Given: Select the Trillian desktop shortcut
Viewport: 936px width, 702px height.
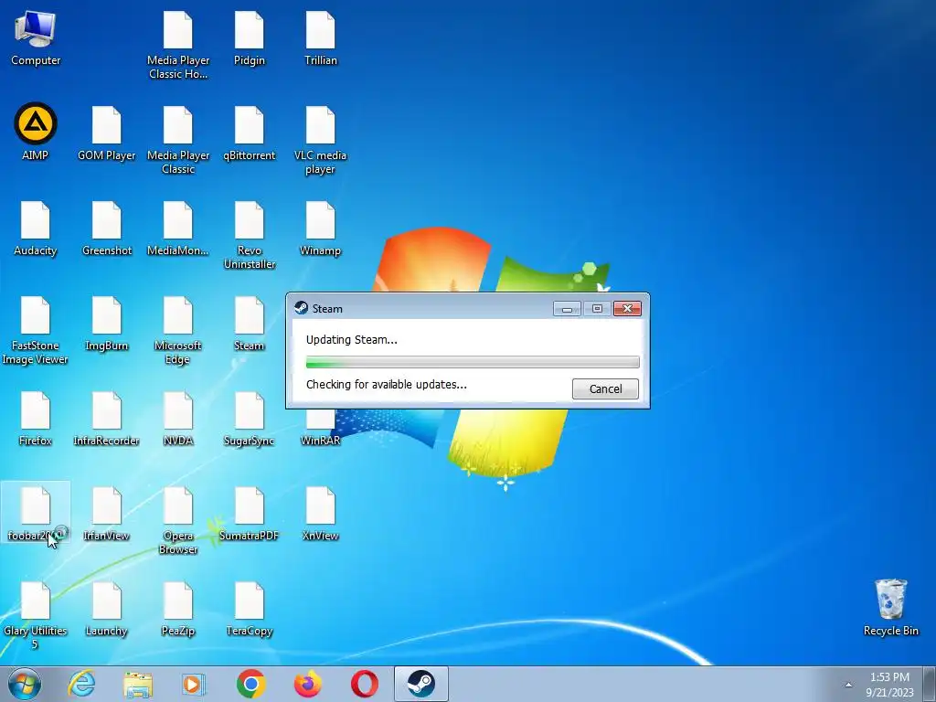Looking at the screenshot, I should (x=321, y=39).
